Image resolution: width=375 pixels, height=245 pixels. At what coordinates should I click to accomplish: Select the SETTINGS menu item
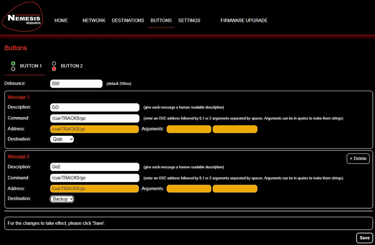tap(189, 21)
